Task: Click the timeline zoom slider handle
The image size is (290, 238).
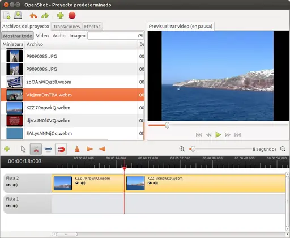Action: tap(193, 149)
